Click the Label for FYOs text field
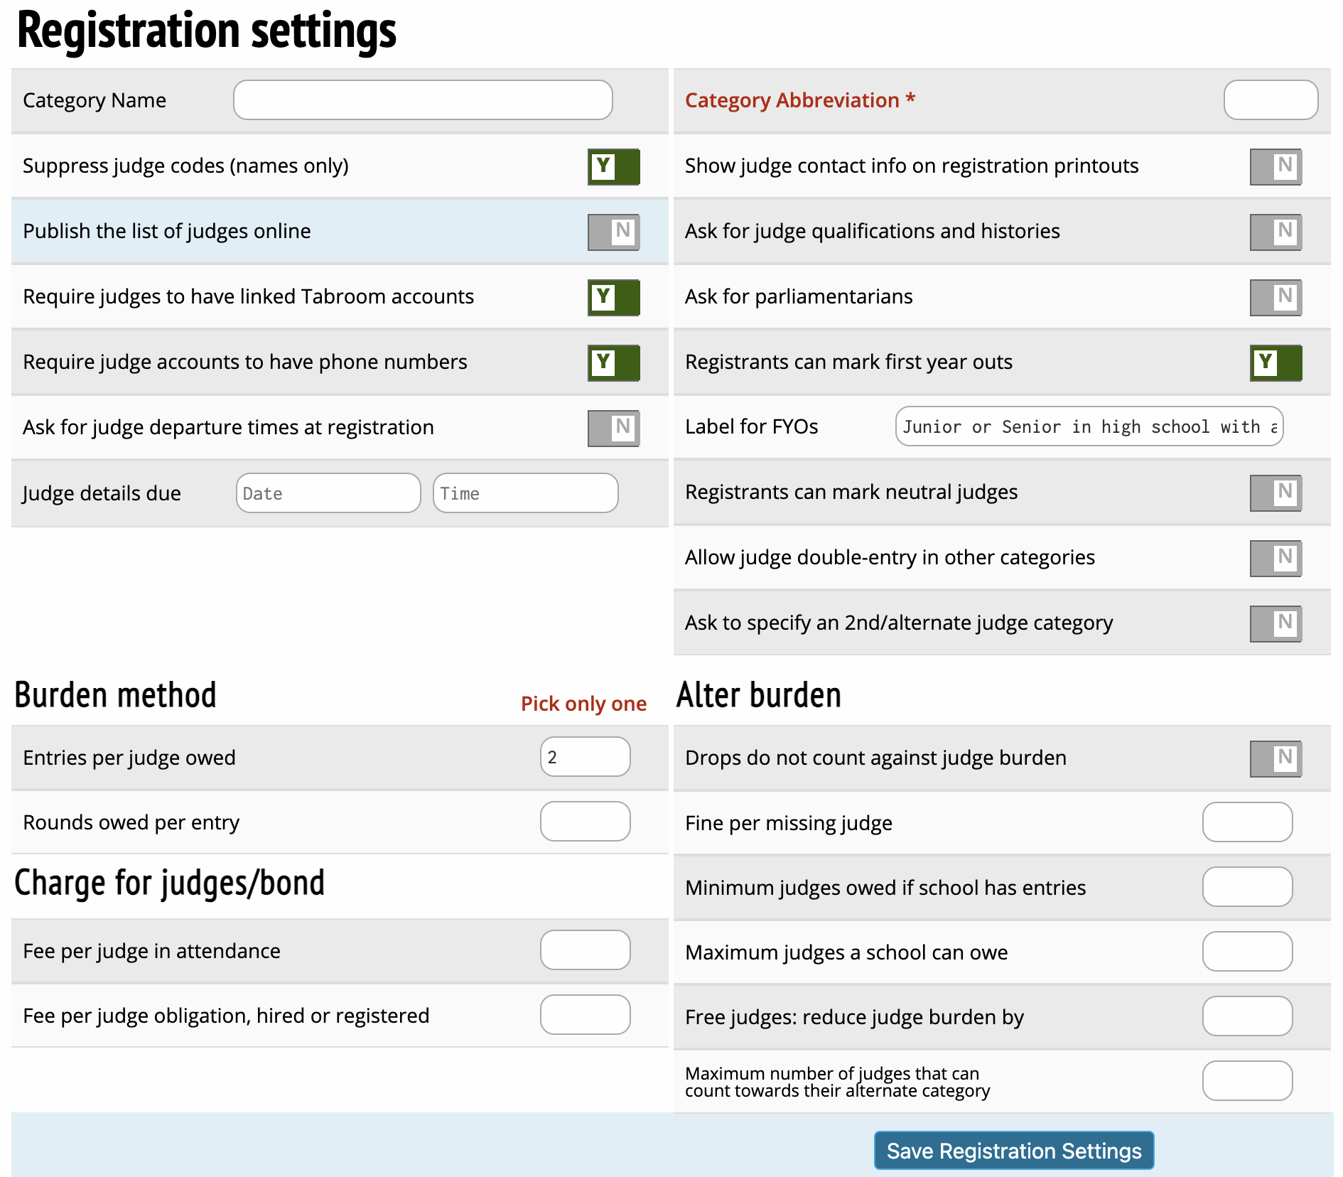The image size is (1343, 1177). pos(1089,426)
